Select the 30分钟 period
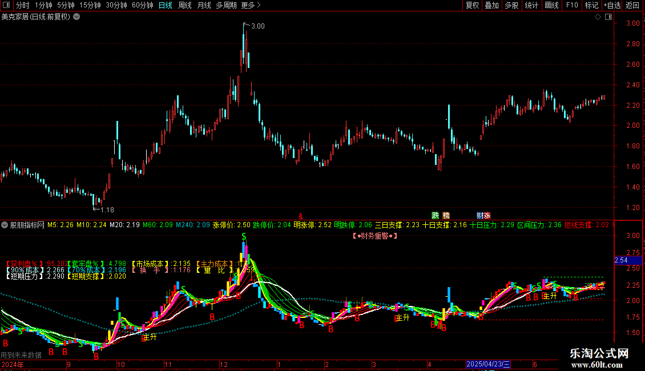The height and width of the screenshot is (371, 645). coord(116,5)
